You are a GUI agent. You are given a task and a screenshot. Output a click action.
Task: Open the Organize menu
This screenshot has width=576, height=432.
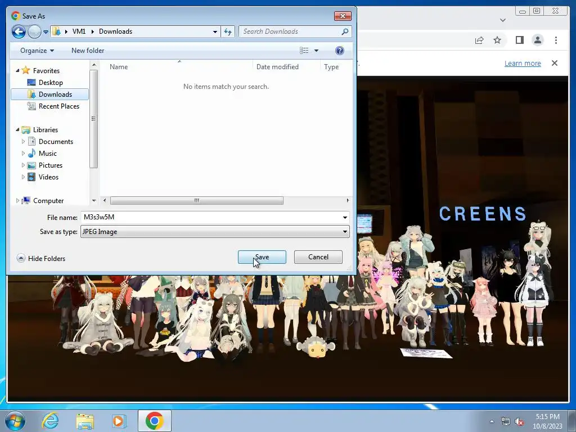[x=37, y=51]
